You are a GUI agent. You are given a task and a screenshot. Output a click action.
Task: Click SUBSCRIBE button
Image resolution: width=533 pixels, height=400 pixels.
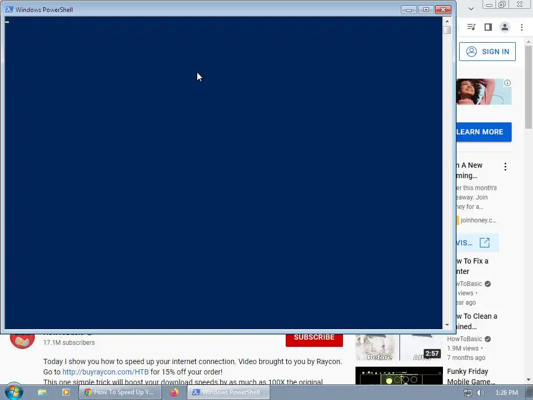click(314, 339)
